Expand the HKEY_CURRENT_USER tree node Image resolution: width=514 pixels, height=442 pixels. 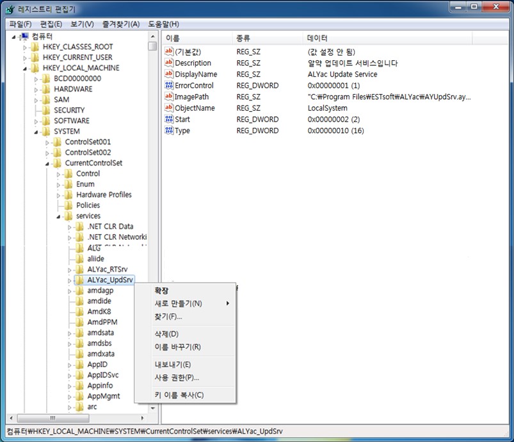26,58
